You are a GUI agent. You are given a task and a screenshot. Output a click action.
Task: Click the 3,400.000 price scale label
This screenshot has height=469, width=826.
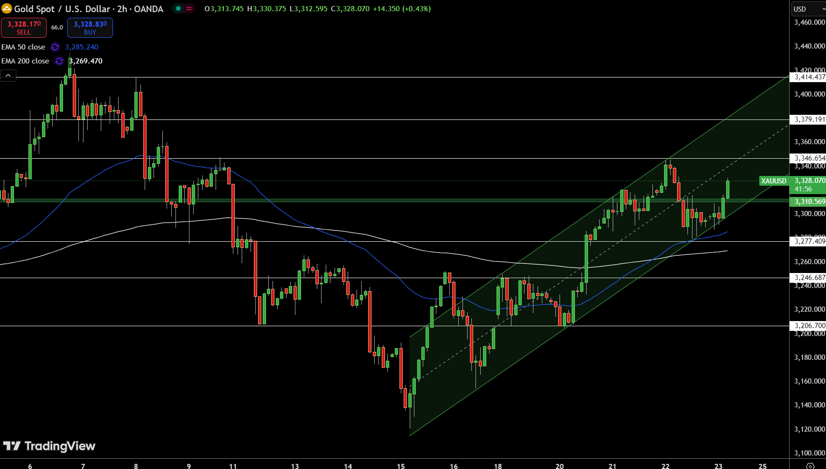coord(809,94)
